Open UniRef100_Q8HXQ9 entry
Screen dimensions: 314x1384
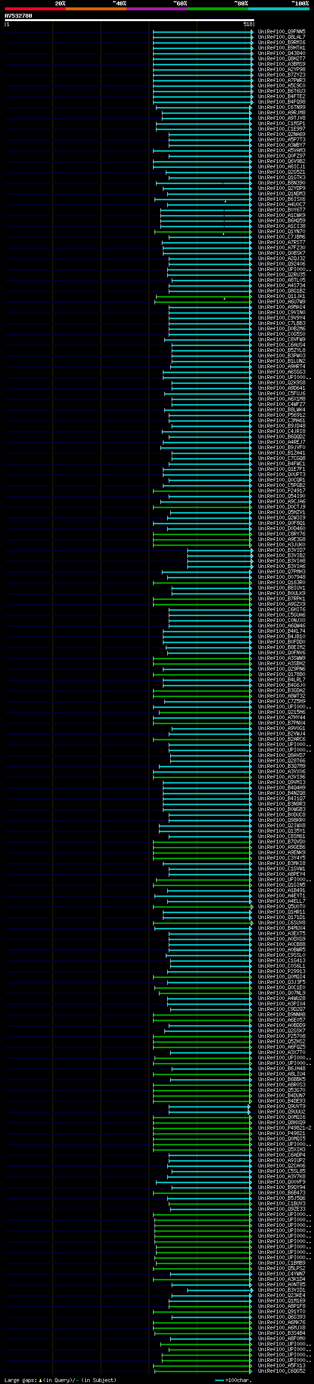pyautogui.click(x=282, y=1122)
